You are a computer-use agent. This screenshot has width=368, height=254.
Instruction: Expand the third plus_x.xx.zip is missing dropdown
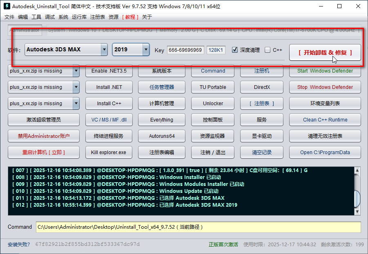pyautogui.click(x=76, y=103)
